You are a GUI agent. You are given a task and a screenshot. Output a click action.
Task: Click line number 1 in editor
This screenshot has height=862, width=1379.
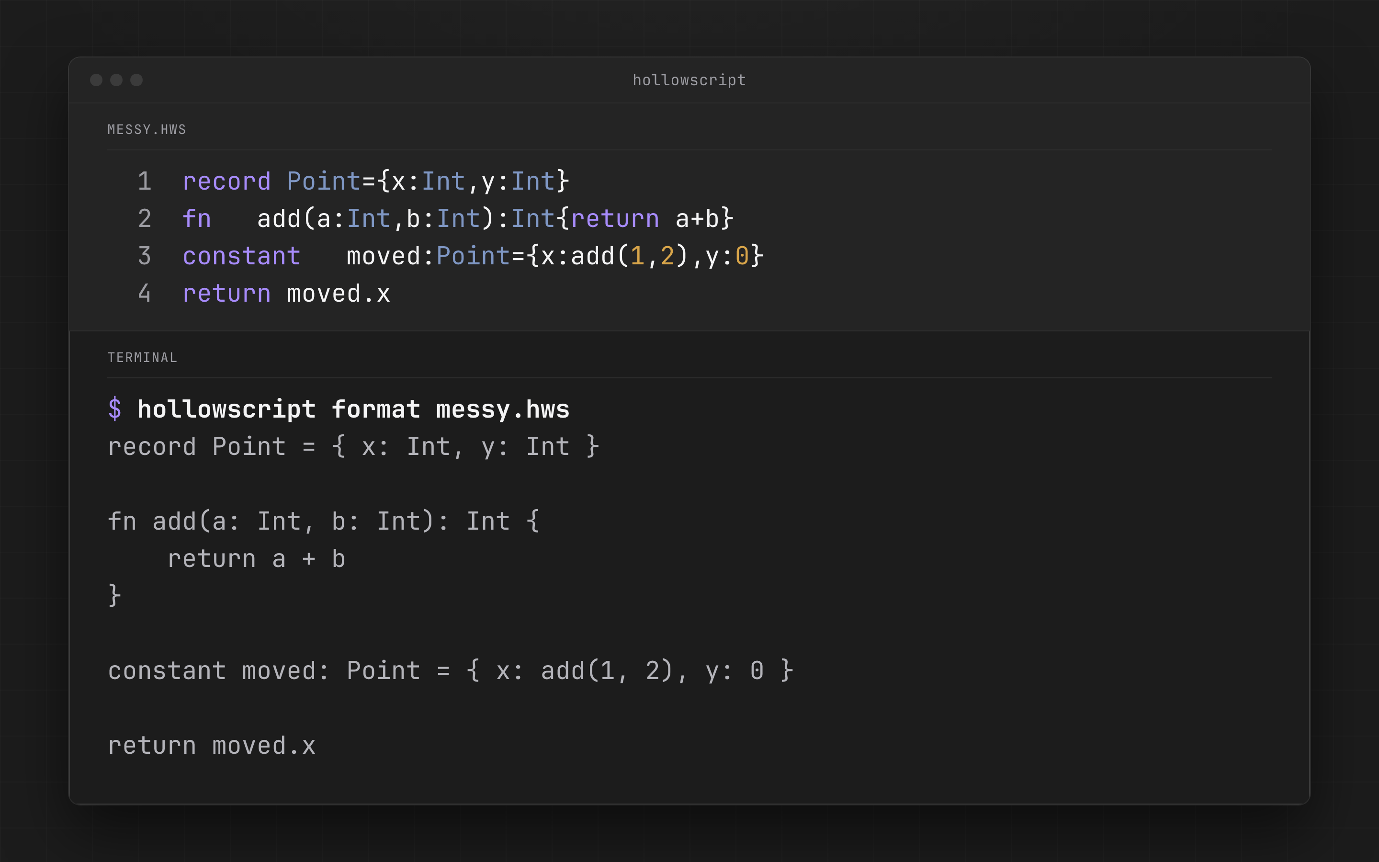pos(145,181)
